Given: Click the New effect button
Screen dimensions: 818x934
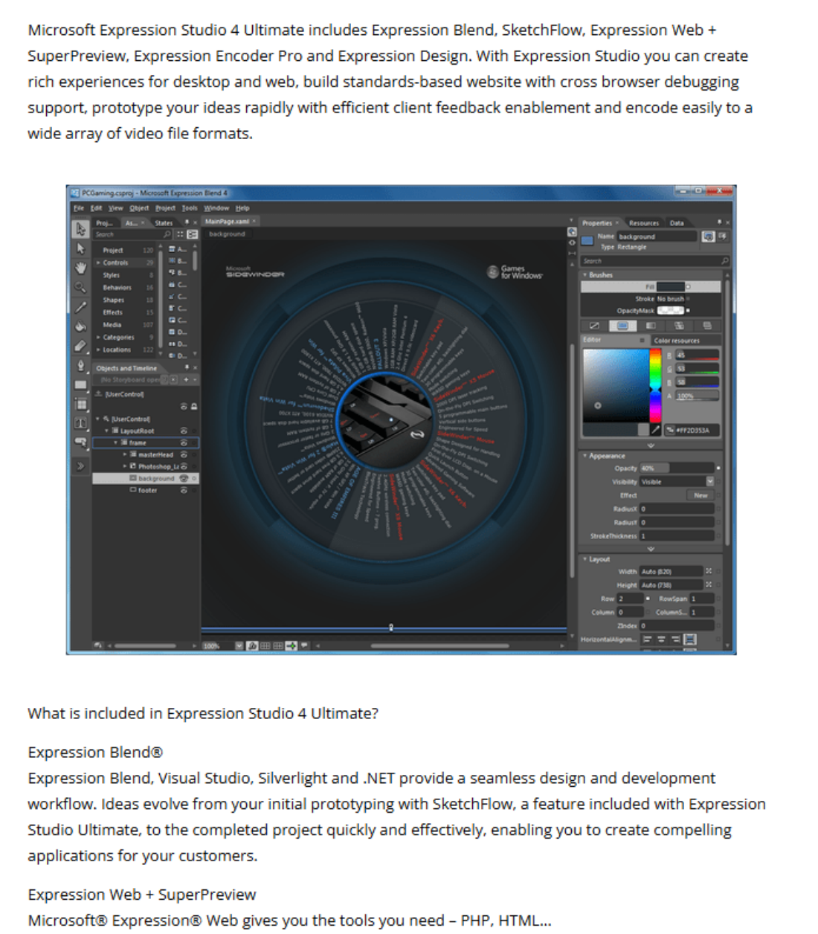Looking at the screenshot, I should (x=701, y=495).
